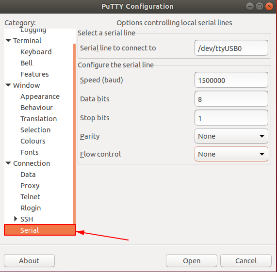Open the Behaviour settings
This screenshot has height=272, width=277.
(36, 108)
